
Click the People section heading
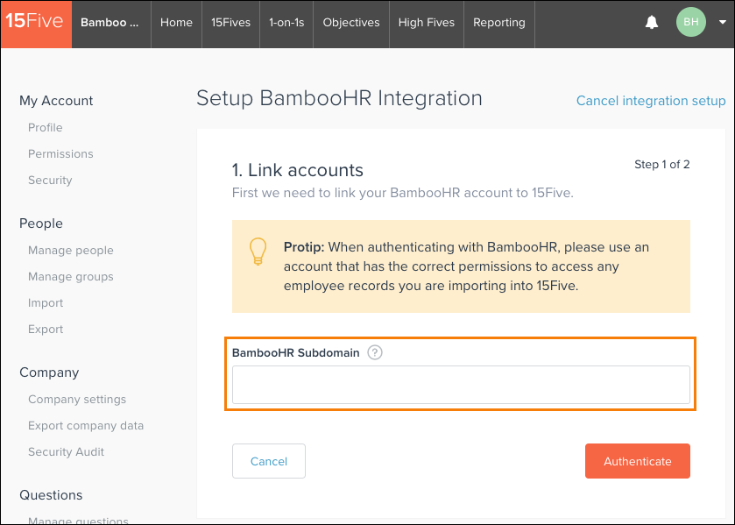tap(41, 223)
